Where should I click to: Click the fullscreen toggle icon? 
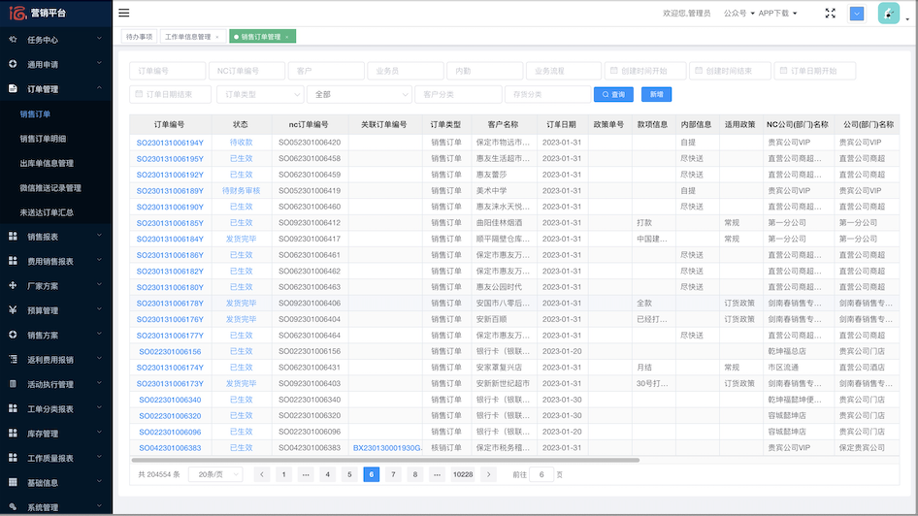point(830,14)
